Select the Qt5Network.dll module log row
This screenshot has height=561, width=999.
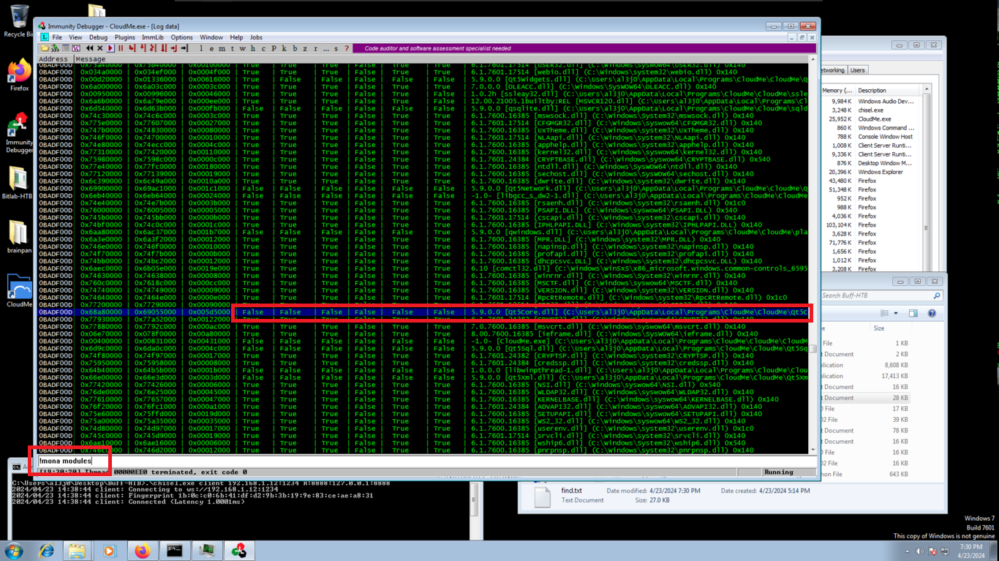[423, 189]
